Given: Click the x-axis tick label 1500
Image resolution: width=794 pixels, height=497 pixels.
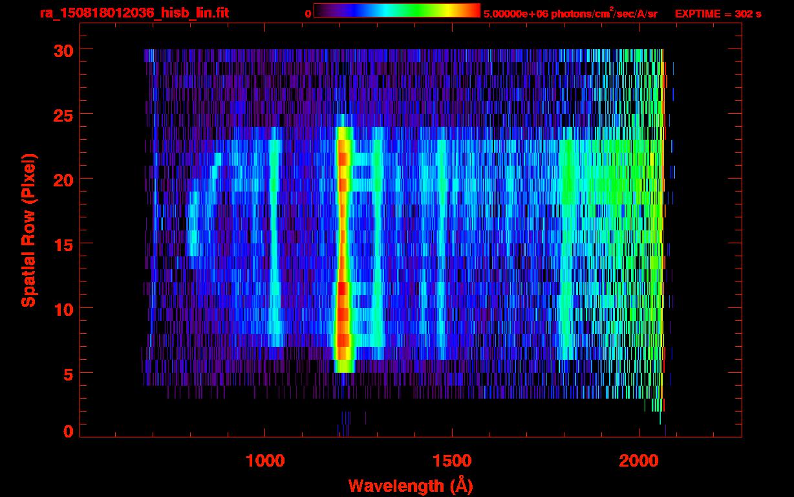Looking at the screenshot, I should click(452, 459).
